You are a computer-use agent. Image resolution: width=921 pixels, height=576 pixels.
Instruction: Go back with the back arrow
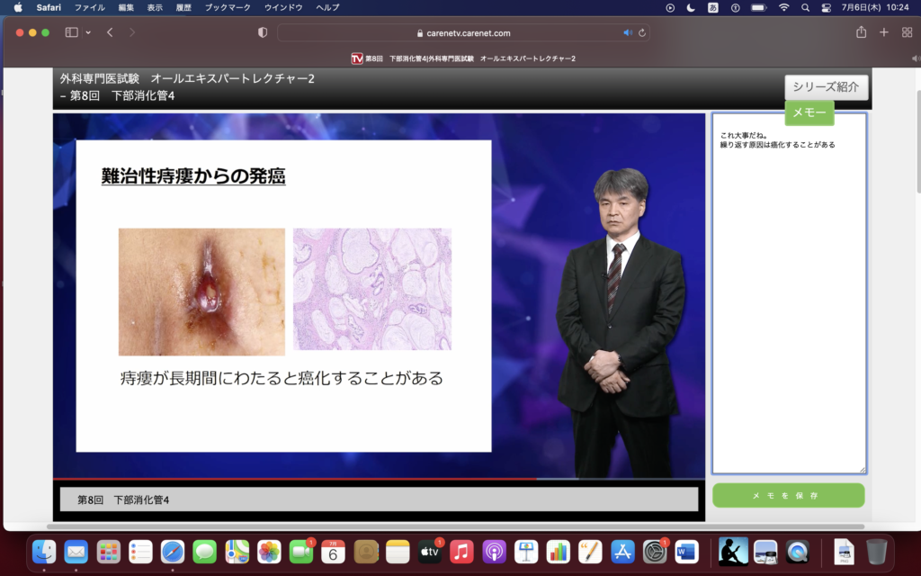[x=110, y=32]
